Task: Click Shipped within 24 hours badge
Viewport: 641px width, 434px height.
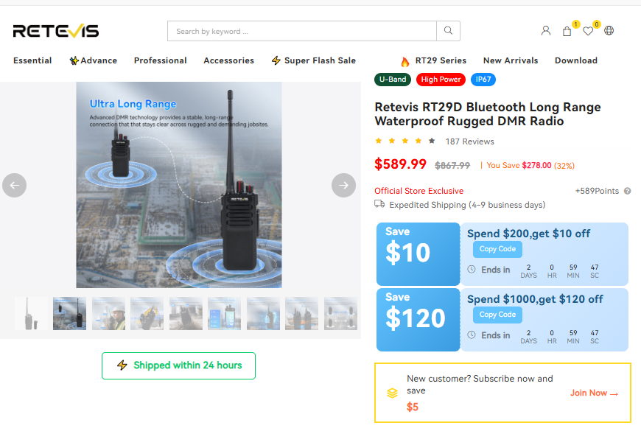Action: [x=178, y=365]
